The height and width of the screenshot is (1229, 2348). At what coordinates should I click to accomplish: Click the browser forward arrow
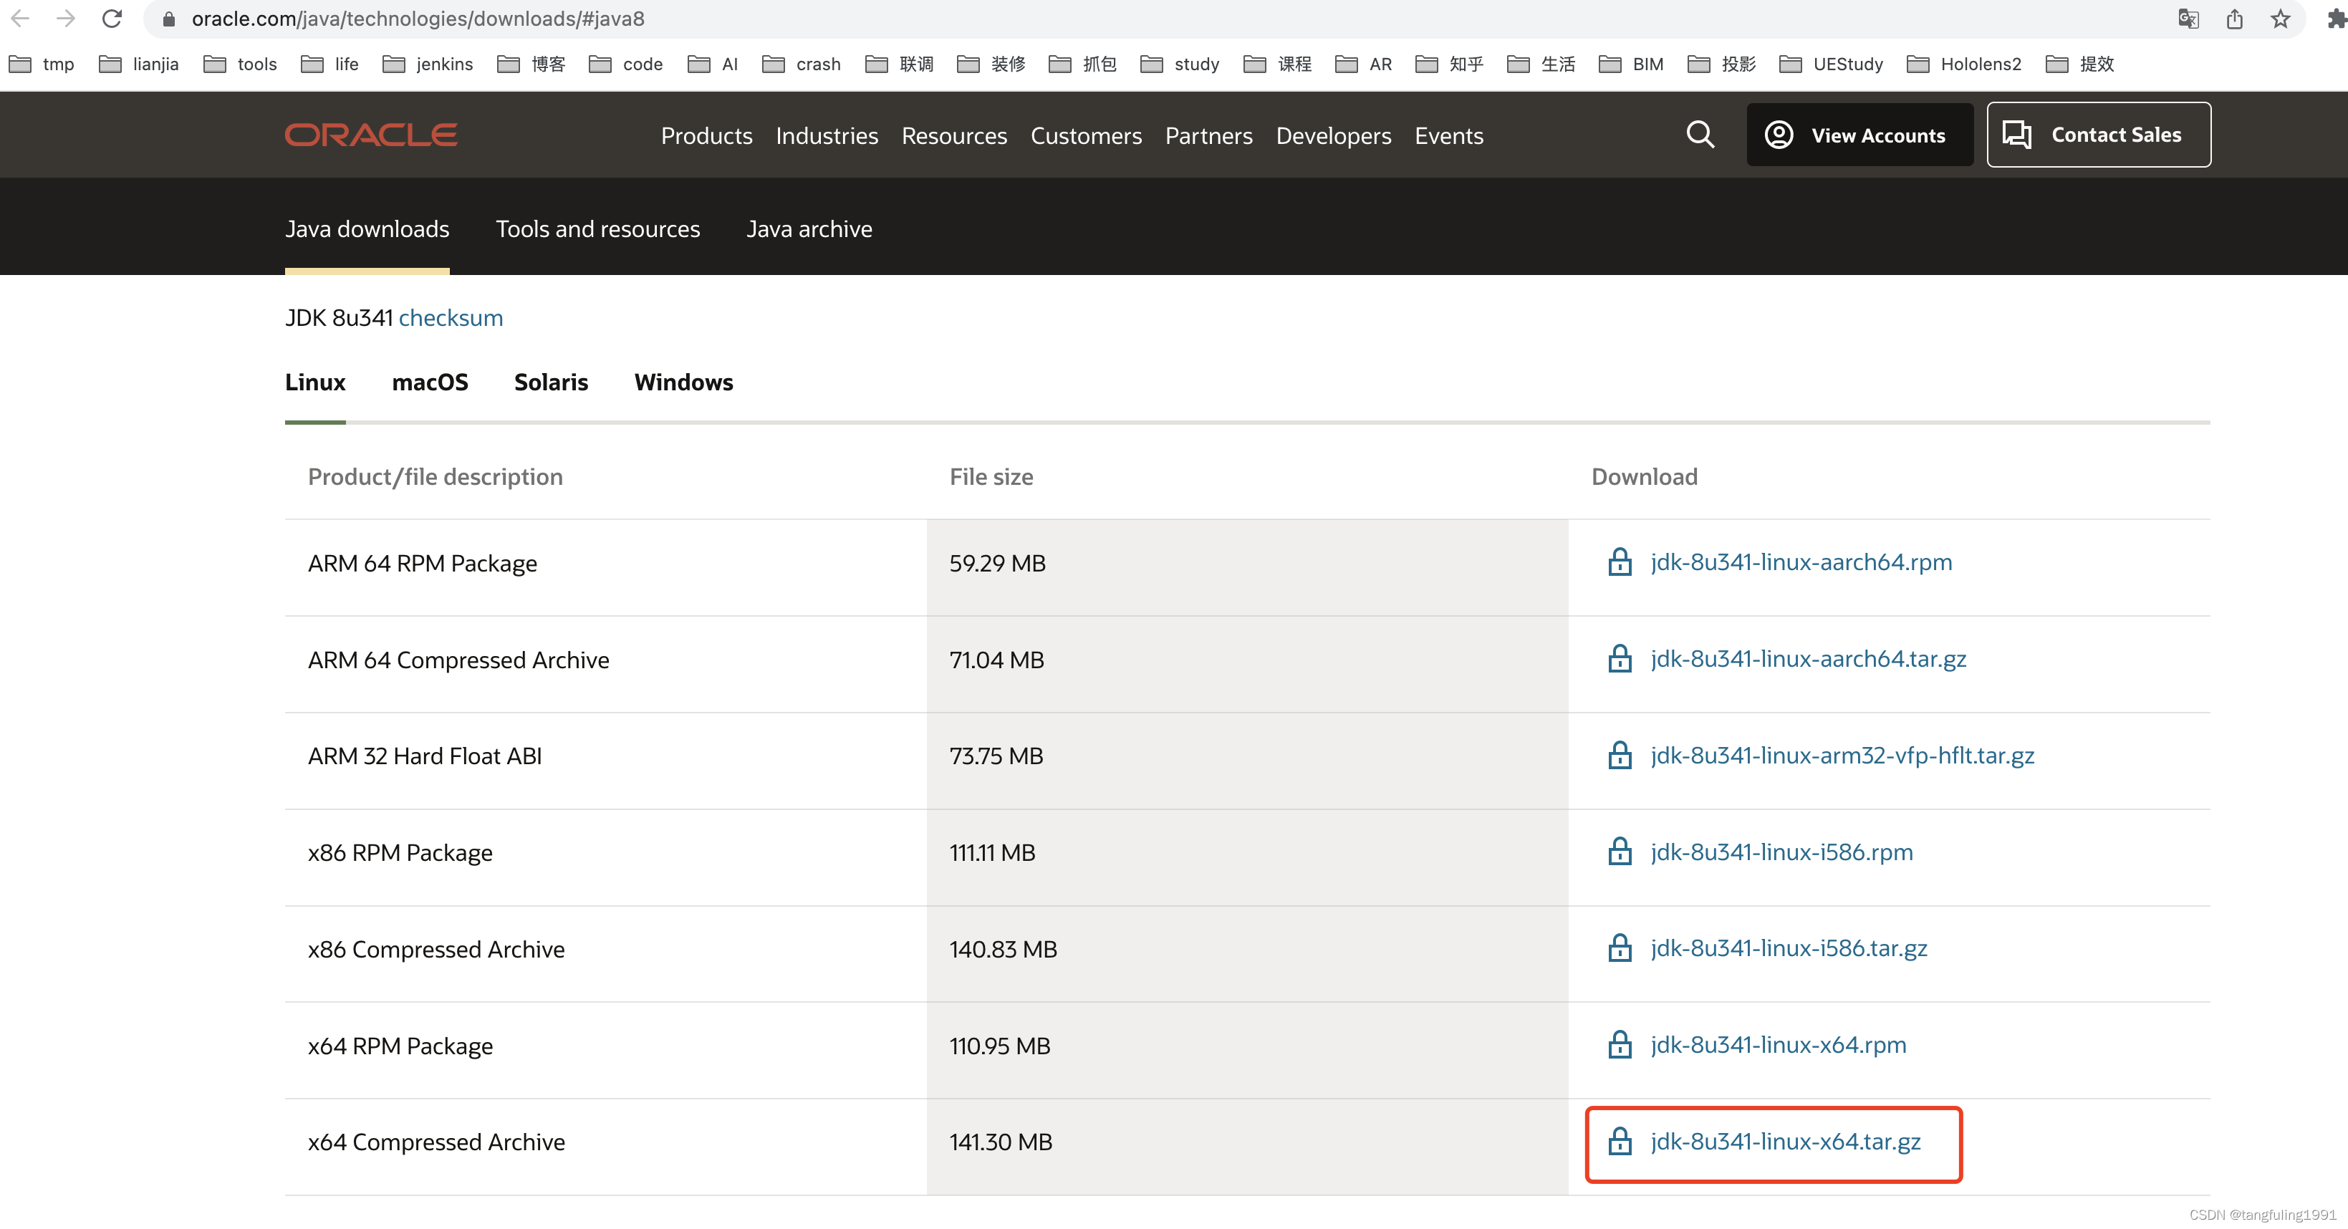[66, 18]
